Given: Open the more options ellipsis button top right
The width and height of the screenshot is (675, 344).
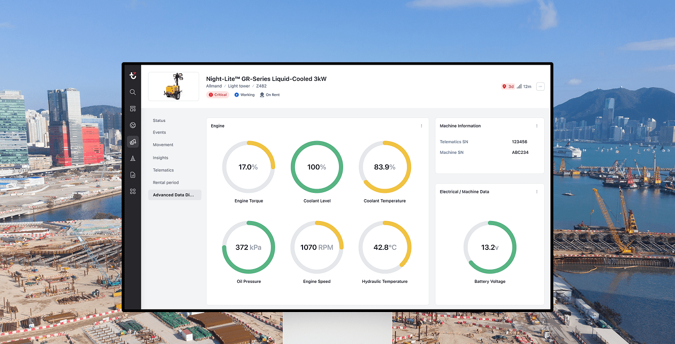Looking at the screenshot, I should 540,86.
